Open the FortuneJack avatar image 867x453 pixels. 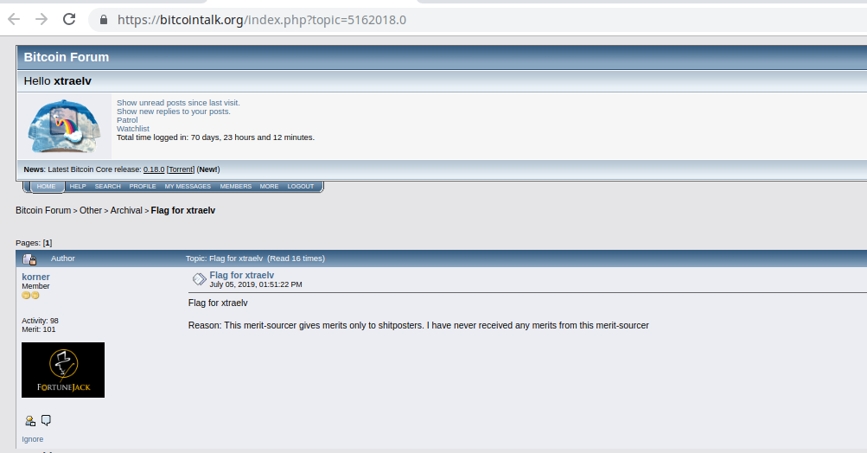tap(63, 369)
